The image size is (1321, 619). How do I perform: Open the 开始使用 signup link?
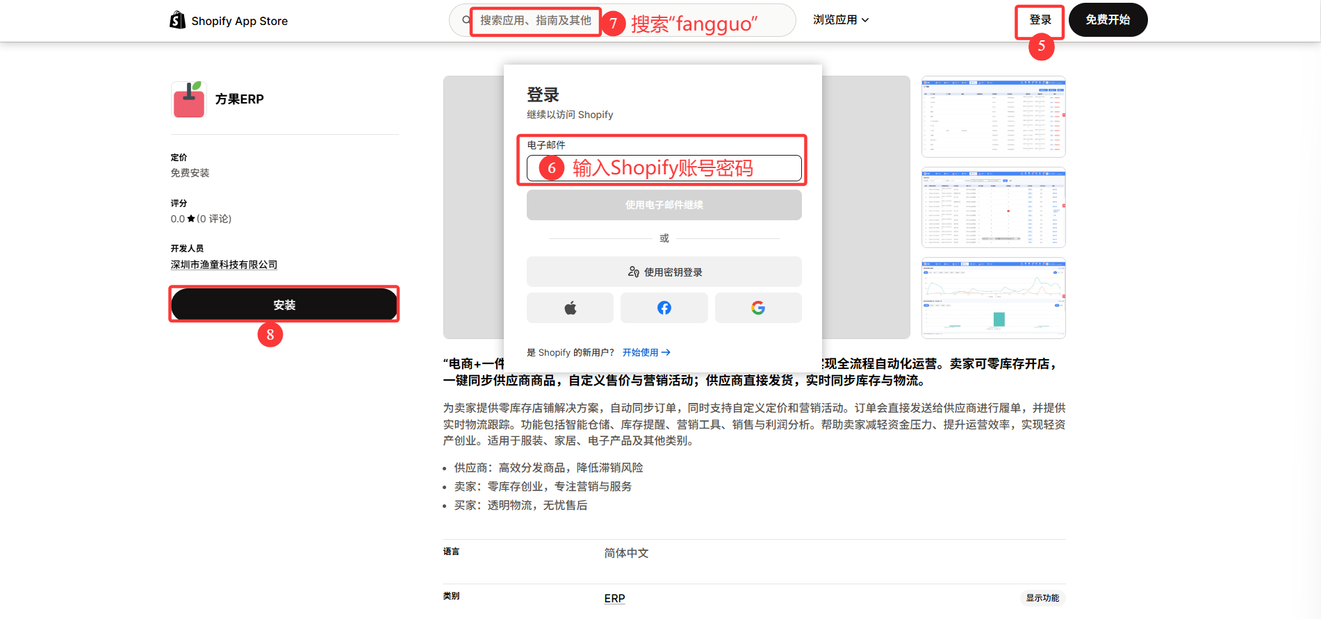click(646, 352)
